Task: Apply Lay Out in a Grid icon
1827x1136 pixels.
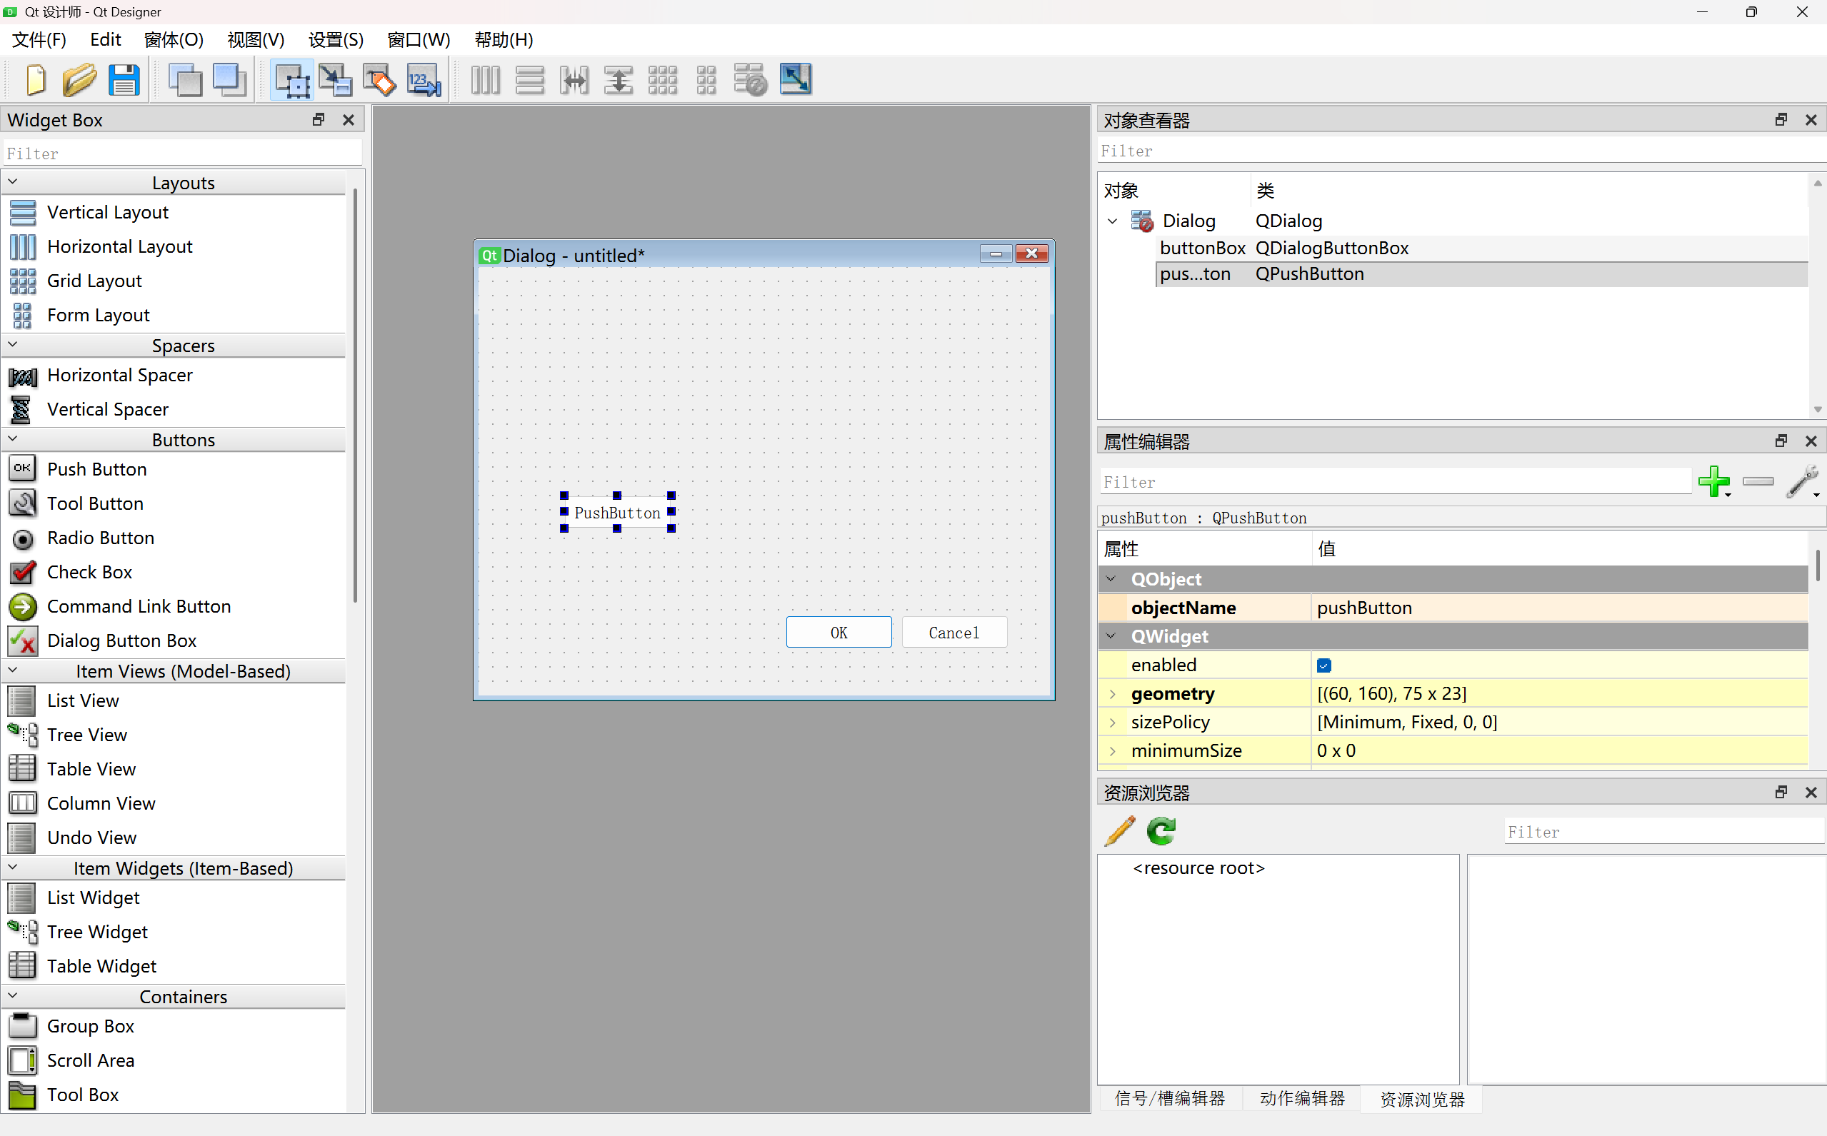Action: click(662, 80)
